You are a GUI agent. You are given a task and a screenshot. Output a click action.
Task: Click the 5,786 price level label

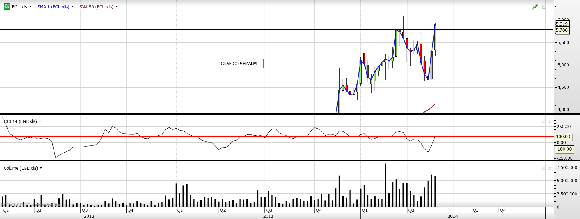pyautogui.click(x=562, y=30)
